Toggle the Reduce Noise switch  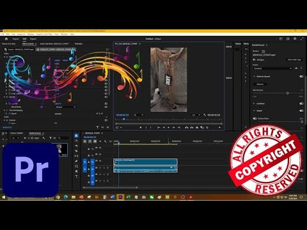point(255,118)
